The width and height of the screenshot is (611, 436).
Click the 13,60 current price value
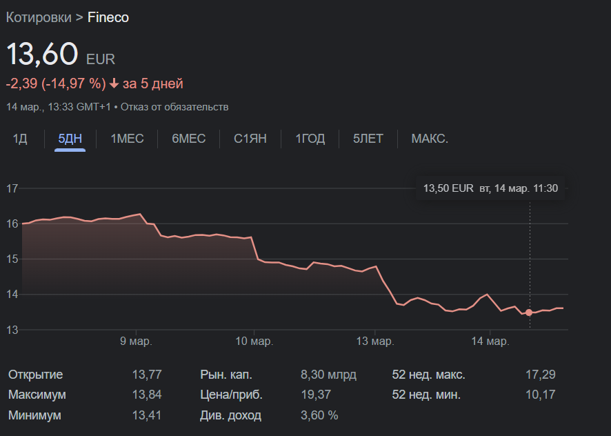(42, 53)
